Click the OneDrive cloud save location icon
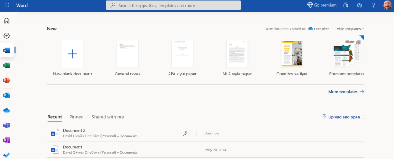The image size is (394, 159). tap(311, 28)
